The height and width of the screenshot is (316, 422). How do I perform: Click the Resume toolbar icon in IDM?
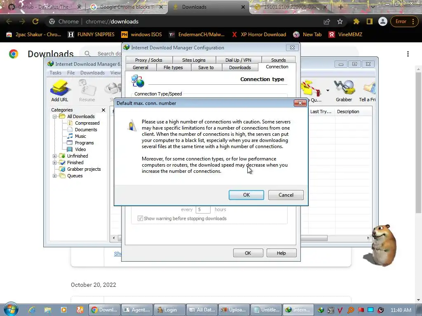pos(87,91)
